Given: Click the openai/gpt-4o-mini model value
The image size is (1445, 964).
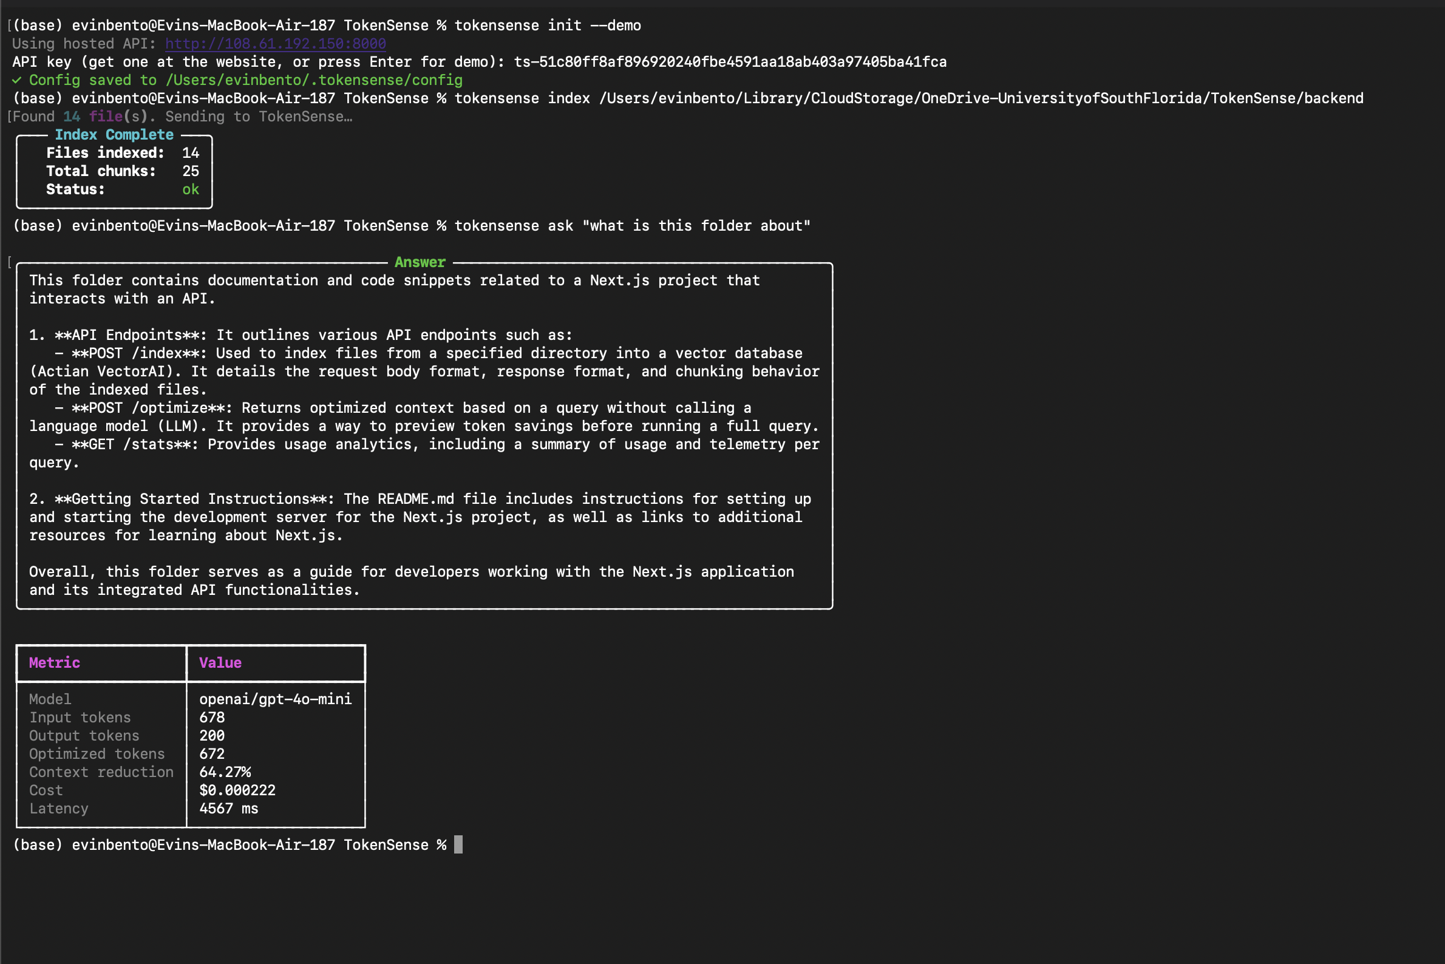Looking at the screenshot, I should coord(276,699).
